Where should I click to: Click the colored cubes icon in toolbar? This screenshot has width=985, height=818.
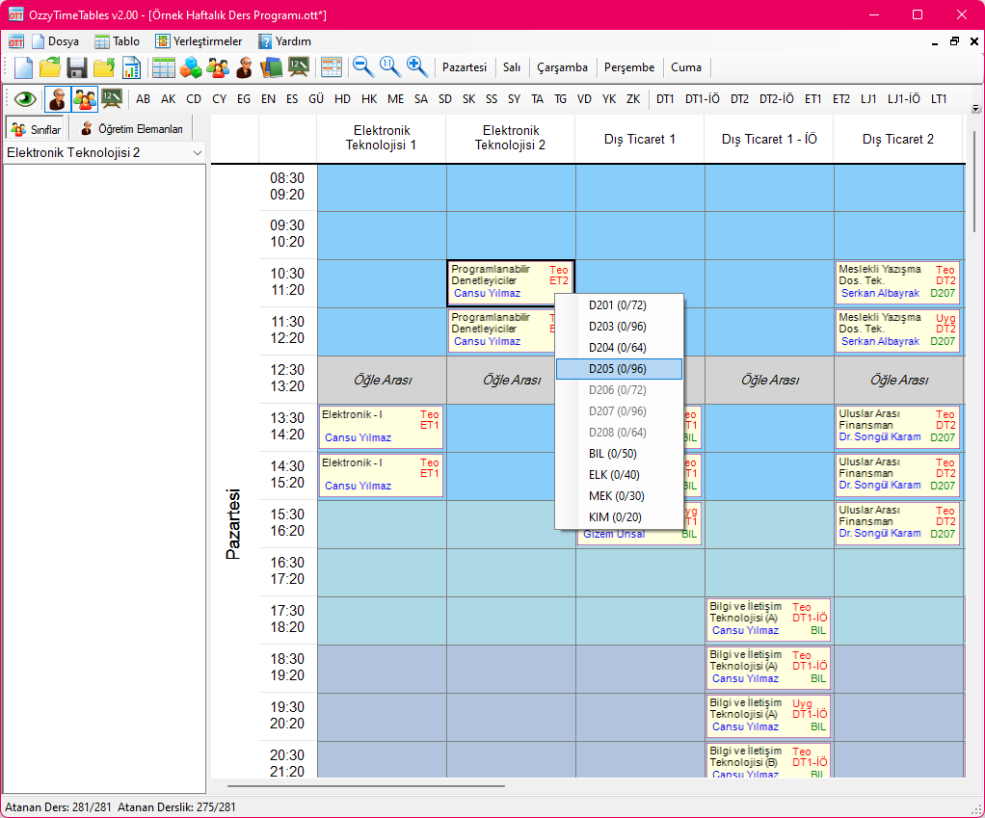click(x=191, y=67)
